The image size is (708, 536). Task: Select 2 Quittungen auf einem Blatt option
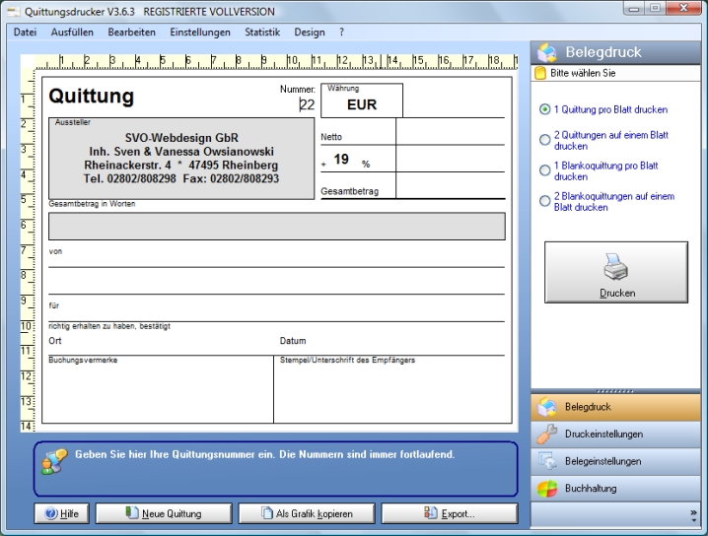coord(544,140)
